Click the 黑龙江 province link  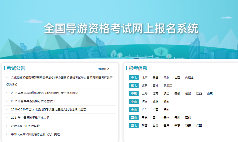click(168, 86)
